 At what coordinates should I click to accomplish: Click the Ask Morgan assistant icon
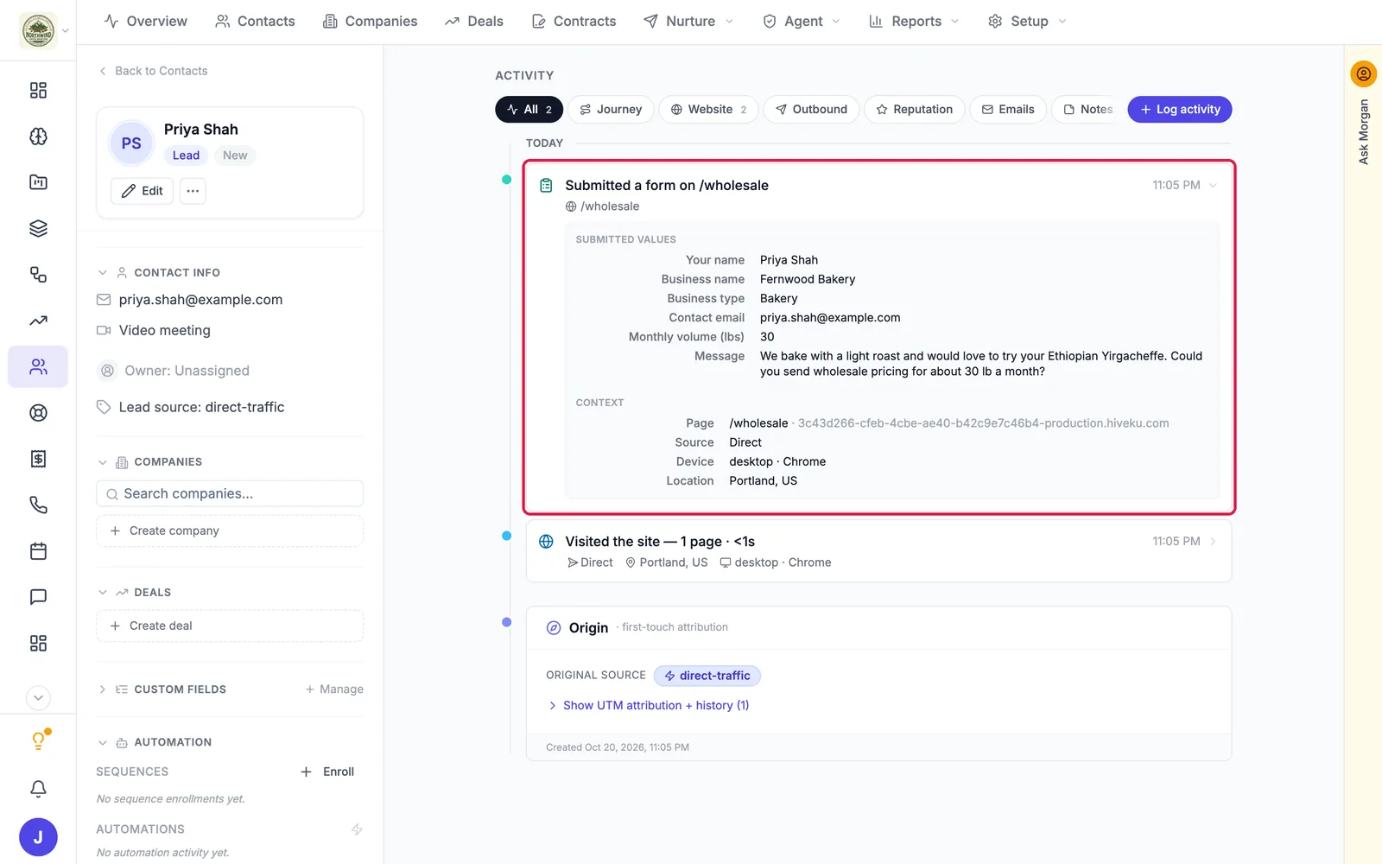click(x=1363, y=74)
